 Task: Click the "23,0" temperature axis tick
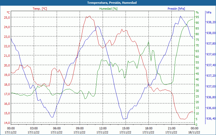click(x=7, y=37)
